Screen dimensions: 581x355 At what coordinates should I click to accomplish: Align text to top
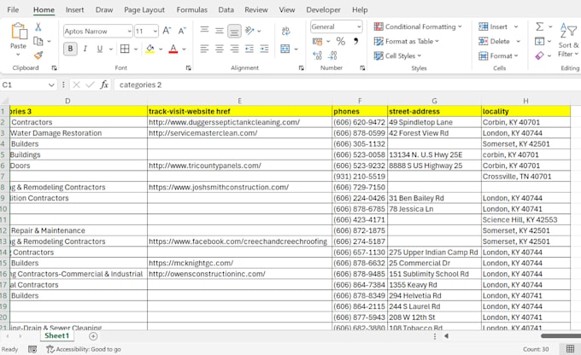pyautogui.click(x=204, y=30)
